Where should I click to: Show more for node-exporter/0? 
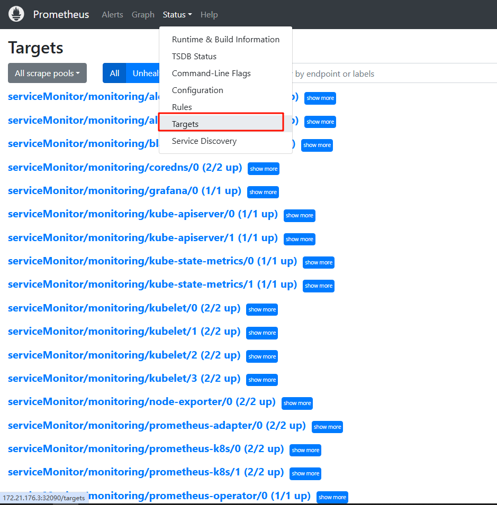[x=297, y=403]
